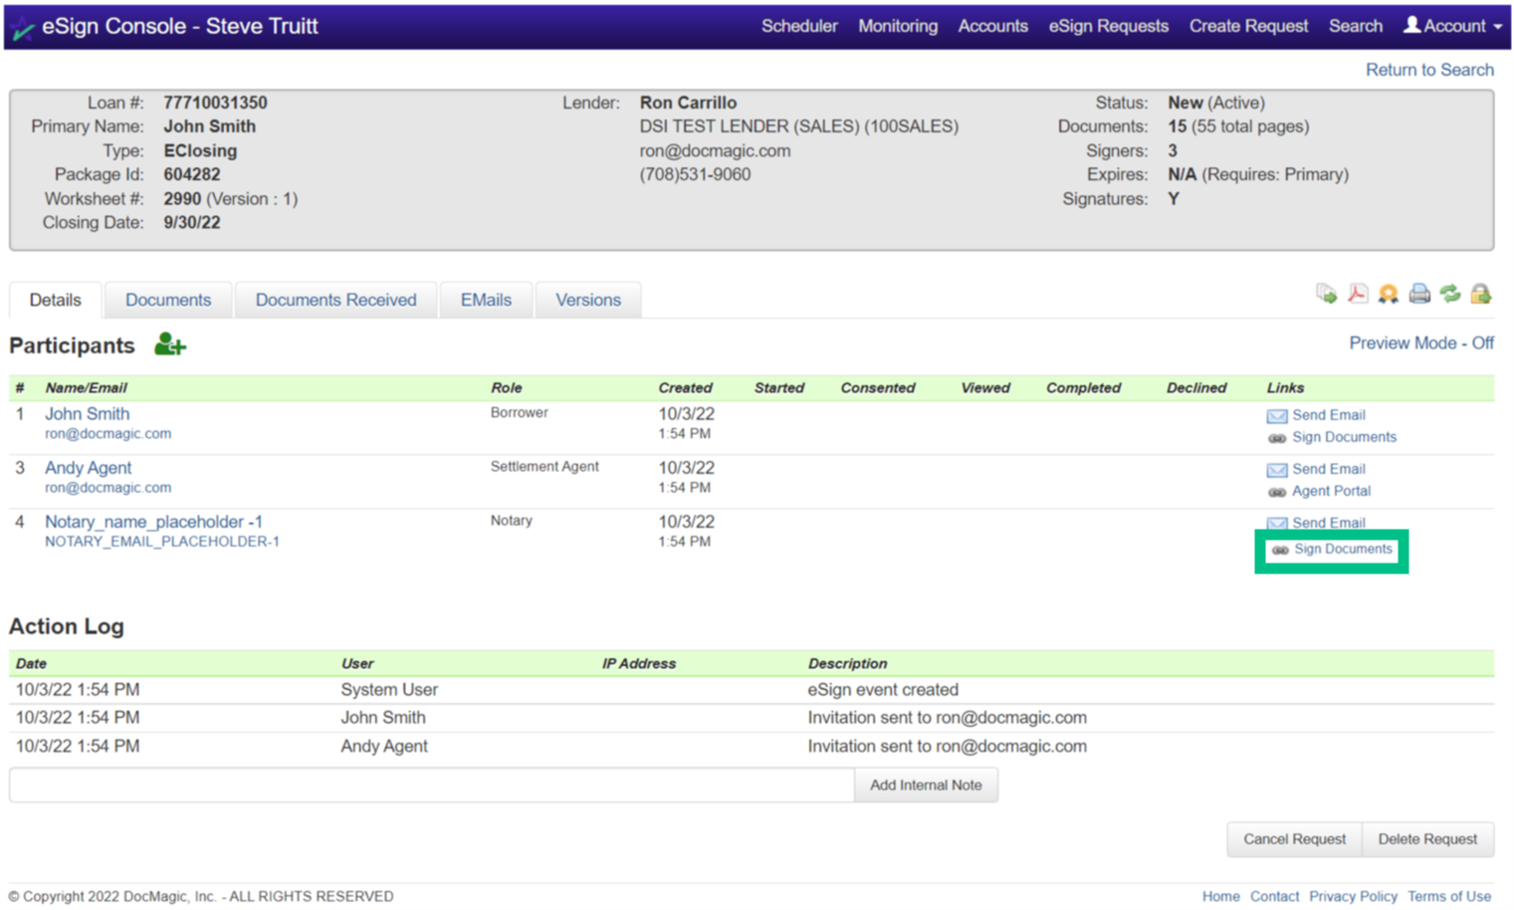
Task: Click the green refresh arrows icon
Action: (x=1450, y=294)
